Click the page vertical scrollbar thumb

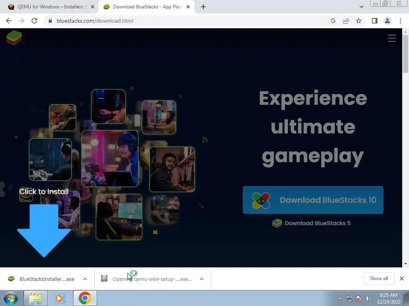point(405,54)
